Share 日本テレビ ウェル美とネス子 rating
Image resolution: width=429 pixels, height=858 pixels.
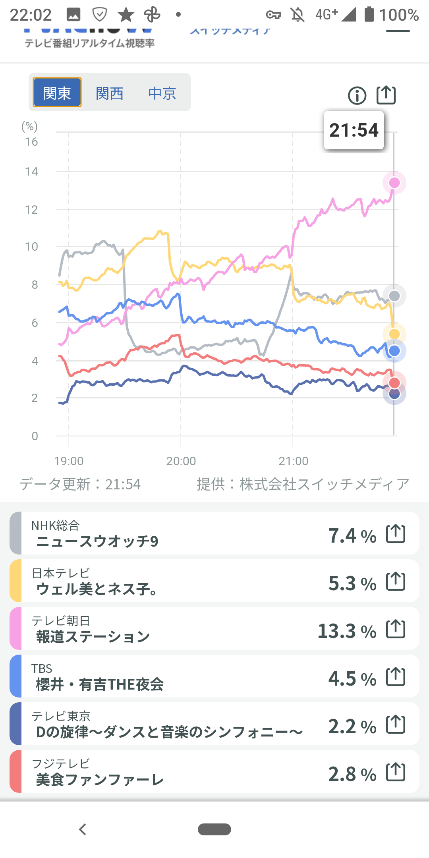[396, 582]
